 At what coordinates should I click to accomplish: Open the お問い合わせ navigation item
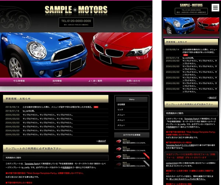tap(133, 82)
